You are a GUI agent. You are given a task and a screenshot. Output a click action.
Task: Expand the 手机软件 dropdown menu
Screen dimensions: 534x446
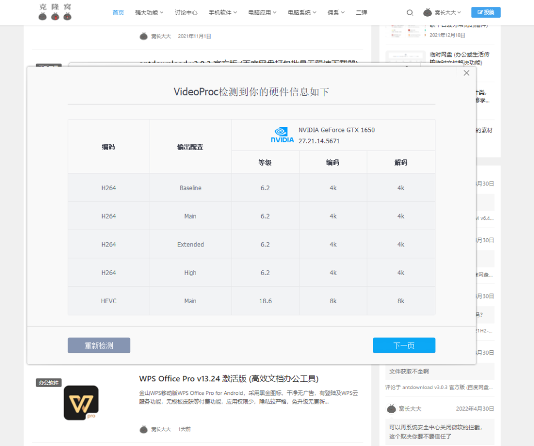click(x=223, y=13)
